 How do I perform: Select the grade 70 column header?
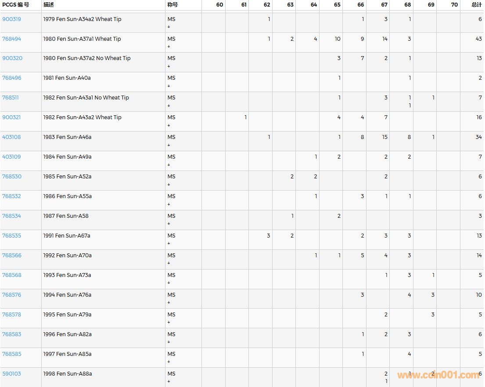tap(454, 5)
